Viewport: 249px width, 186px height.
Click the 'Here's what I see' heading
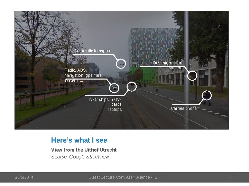(79, 140)
